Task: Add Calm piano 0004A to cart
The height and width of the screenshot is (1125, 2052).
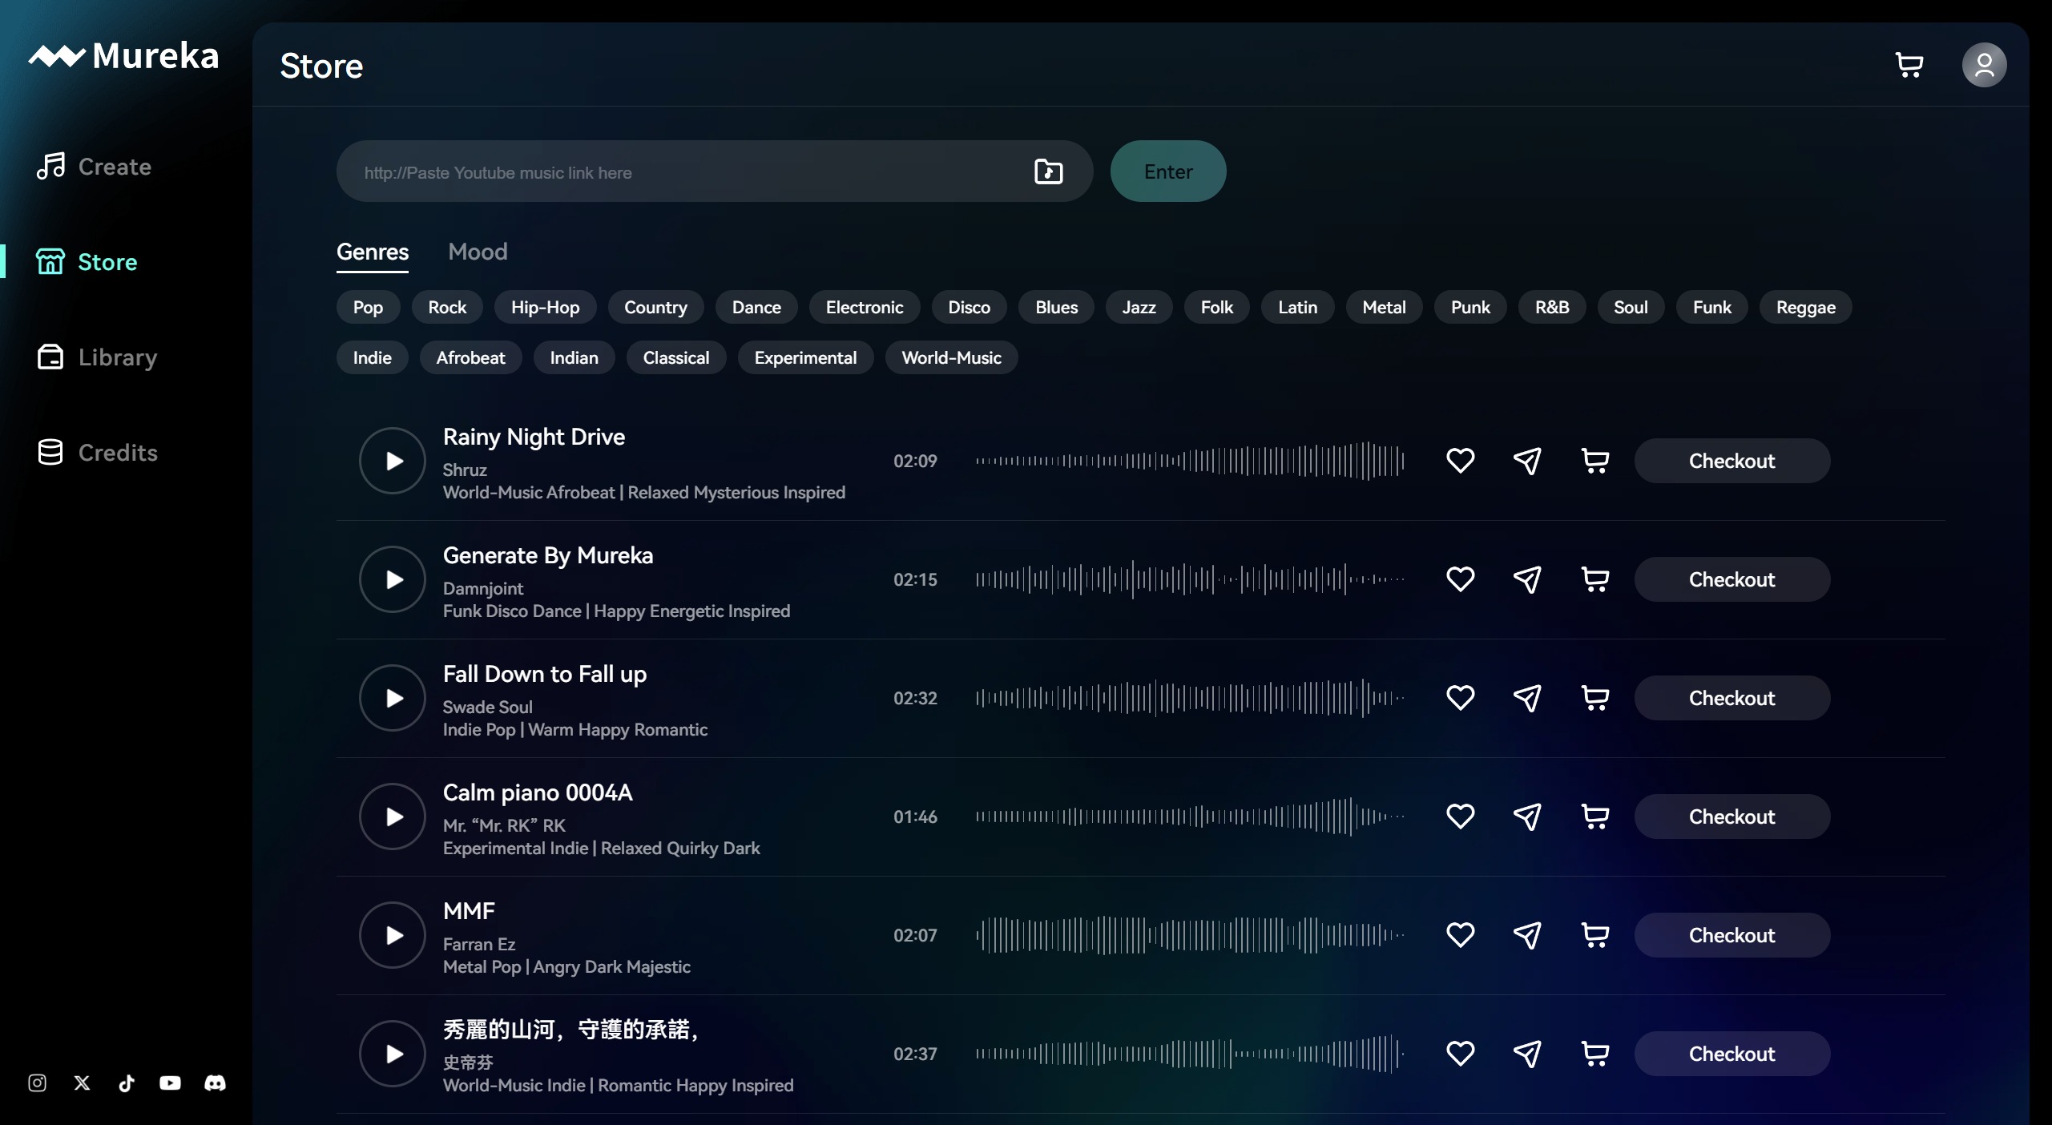Action: tap(1594, 815)
